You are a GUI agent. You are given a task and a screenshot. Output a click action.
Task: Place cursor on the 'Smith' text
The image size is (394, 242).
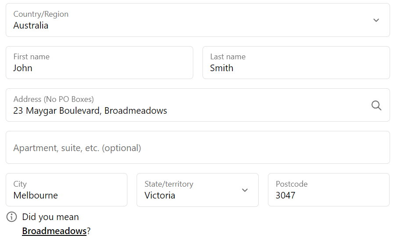coord(221,68)
